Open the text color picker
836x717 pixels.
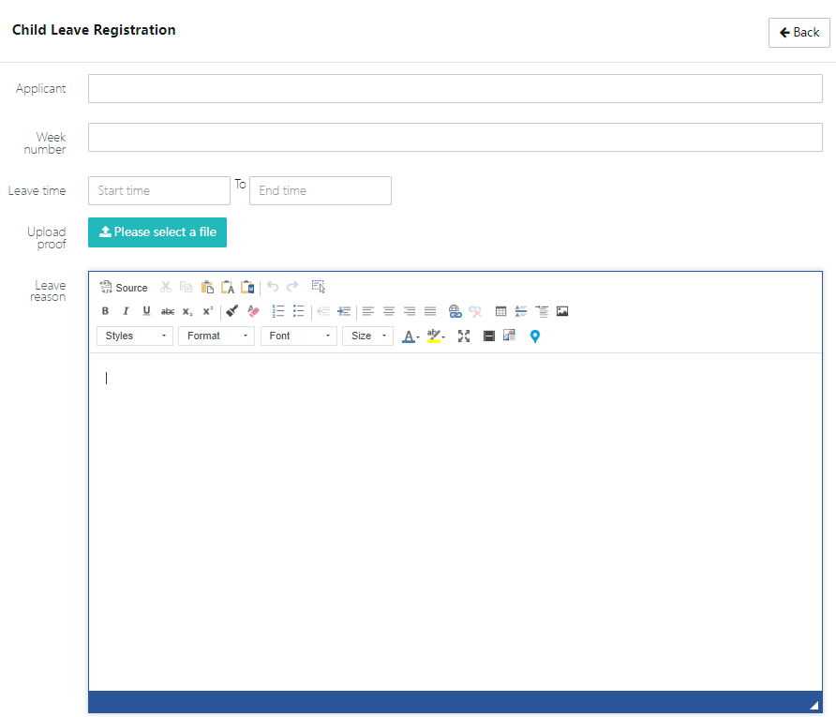(x=411, y=336)
